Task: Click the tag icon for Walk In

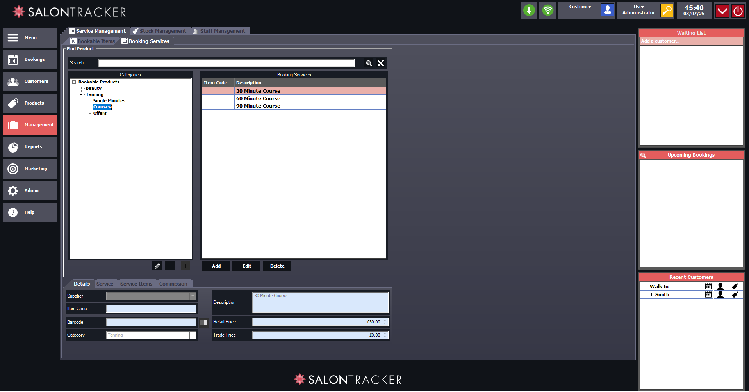Action: (x=735, y=287)
